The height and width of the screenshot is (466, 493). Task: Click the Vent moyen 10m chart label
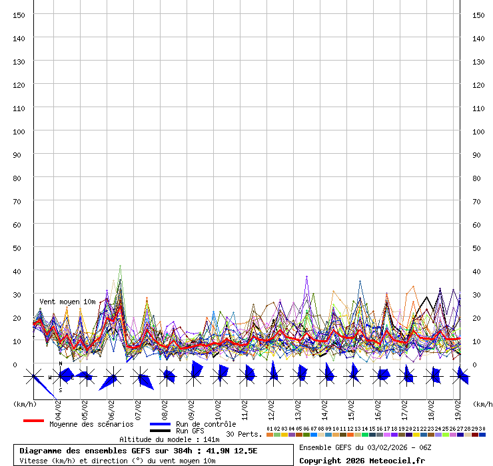[x=68, y=302]
